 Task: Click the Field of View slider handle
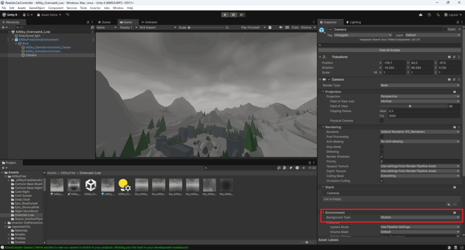[410, 106]
